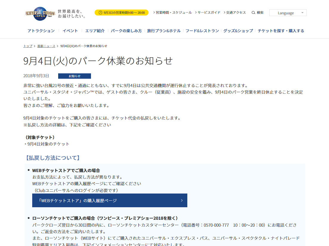Click the clock icon in hours badge
This screenshot has width=329, height=246.
(x=101, y=13)
